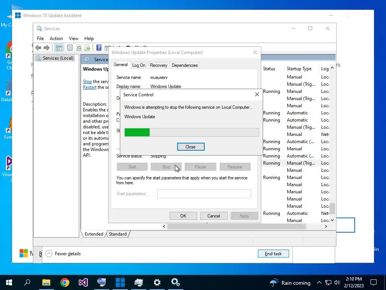The height and width of the screenshot is (290, 386).
Task: Open the volume speaker icon in tray
Action: pos(337,282)
